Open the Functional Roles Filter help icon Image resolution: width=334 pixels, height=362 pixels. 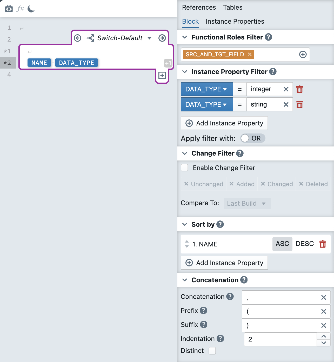pos(268,37)
